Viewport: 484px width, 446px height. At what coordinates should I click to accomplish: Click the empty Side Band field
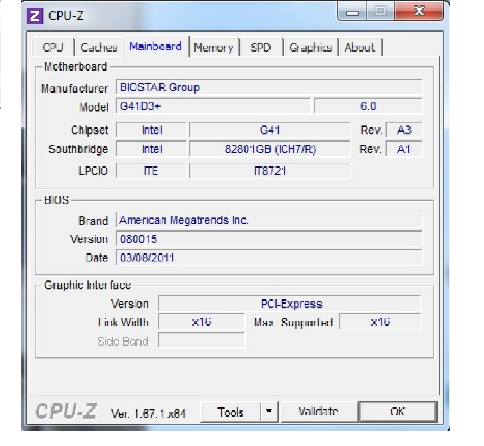[x=201, y=341]
